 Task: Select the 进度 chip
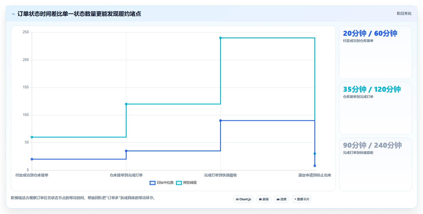click(282, 199)
